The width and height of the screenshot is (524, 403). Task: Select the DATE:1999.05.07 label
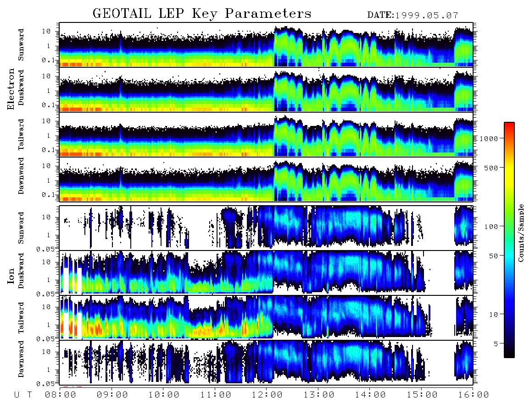pos(413,15)
